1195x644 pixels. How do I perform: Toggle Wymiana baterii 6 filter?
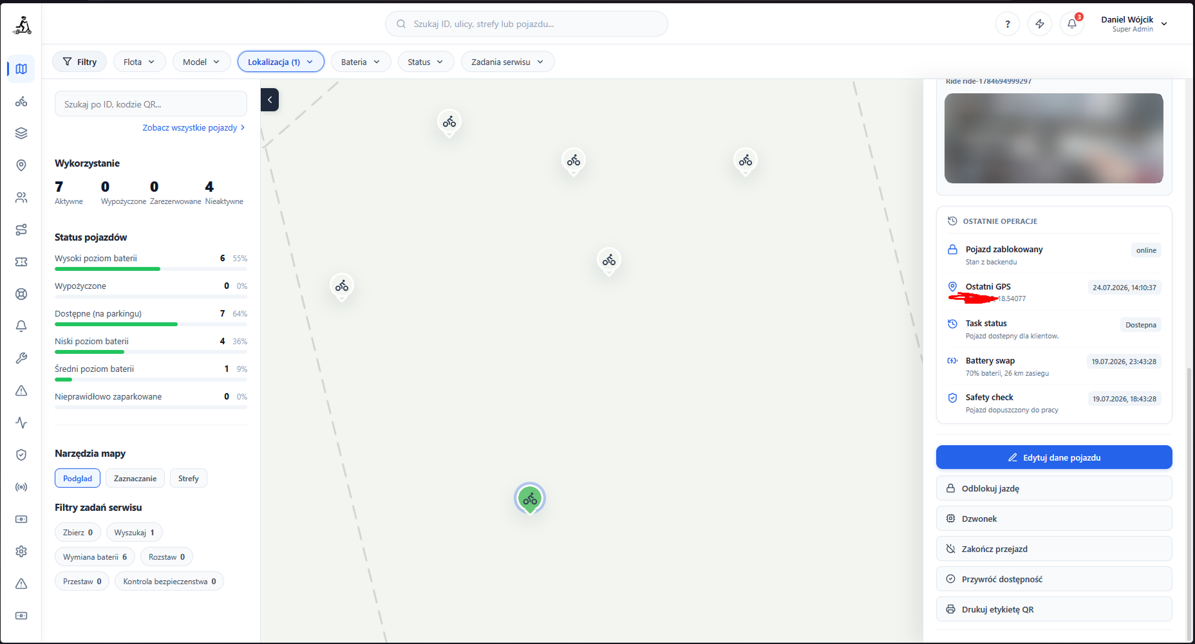pyautogui.click(x=95, y=557)
